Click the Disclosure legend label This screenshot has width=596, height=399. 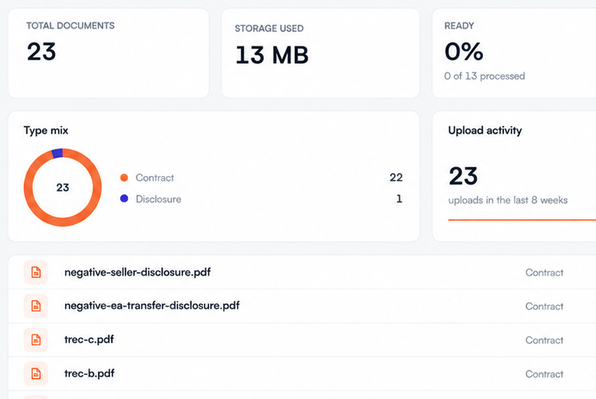pyautogui.click(x=158, y=199)
